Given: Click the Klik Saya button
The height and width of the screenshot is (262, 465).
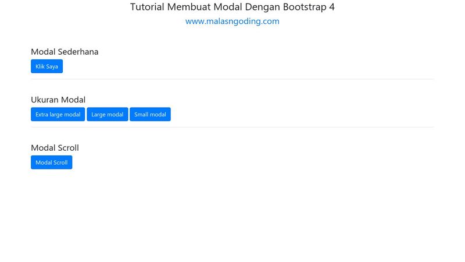Looking at the screenshot, I should click(46, 66).
